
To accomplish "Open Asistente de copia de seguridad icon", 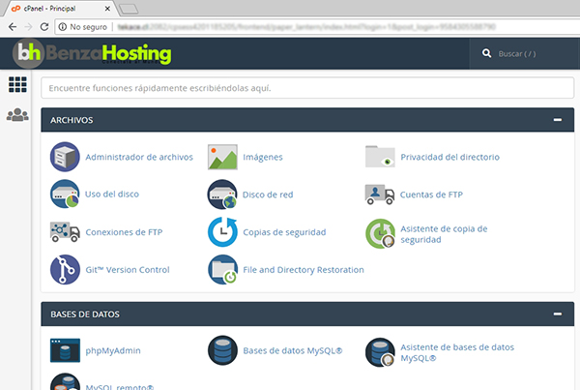I will [380, 233].
